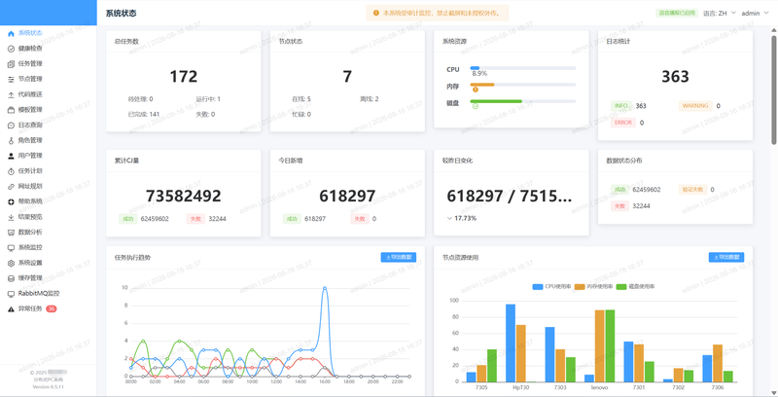Click the CPU usage progress bar
Image resolution: width=778 pixels, height=397 pixels.
[x=523, y=68]
